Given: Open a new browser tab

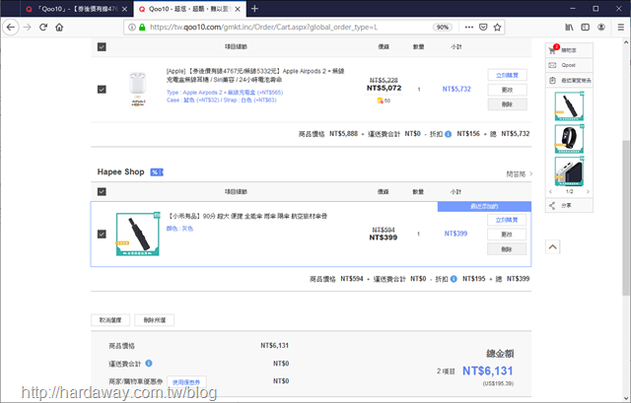Looking at the screenshot, I should click(254, 9).
